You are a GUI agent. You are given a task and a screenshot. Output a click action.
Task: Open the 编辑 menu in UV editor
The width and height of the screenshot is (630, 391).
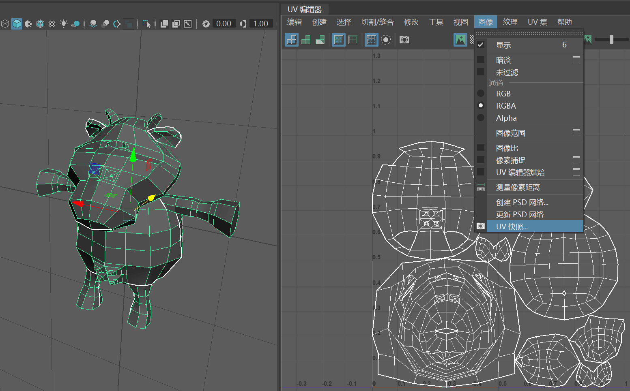(295, 22)
